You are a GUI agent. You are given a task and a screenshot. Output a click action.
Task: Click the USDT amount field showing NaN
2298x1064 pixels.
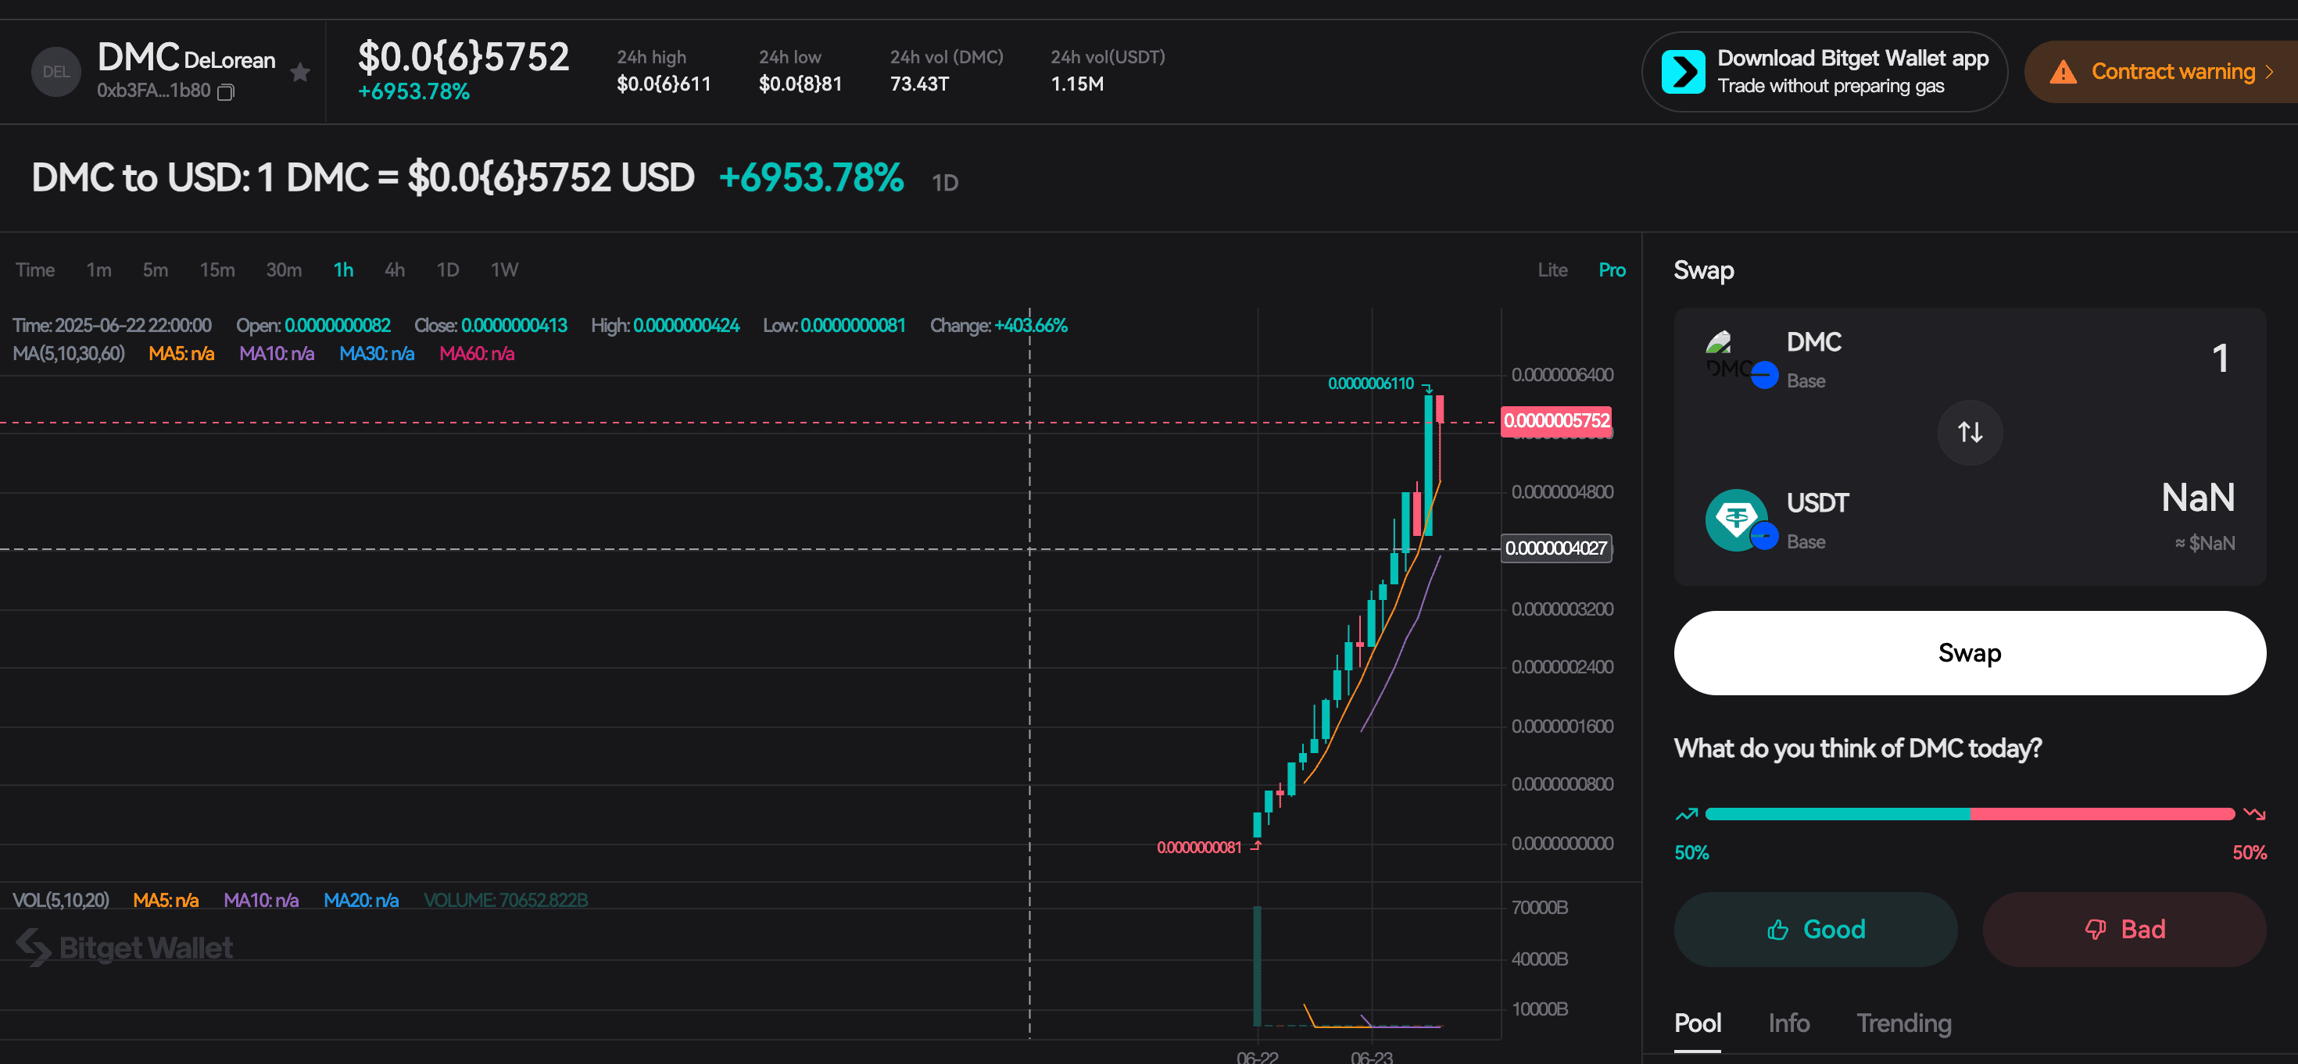pos(2197,498)
